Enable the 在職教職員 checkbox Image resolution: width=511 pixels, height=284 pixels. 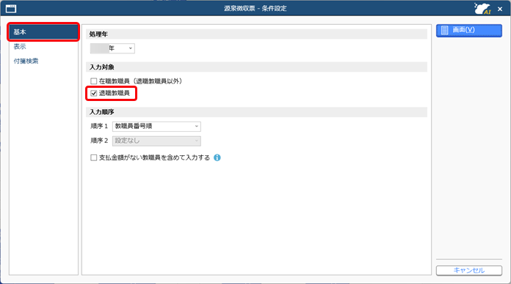coord(93,81)
